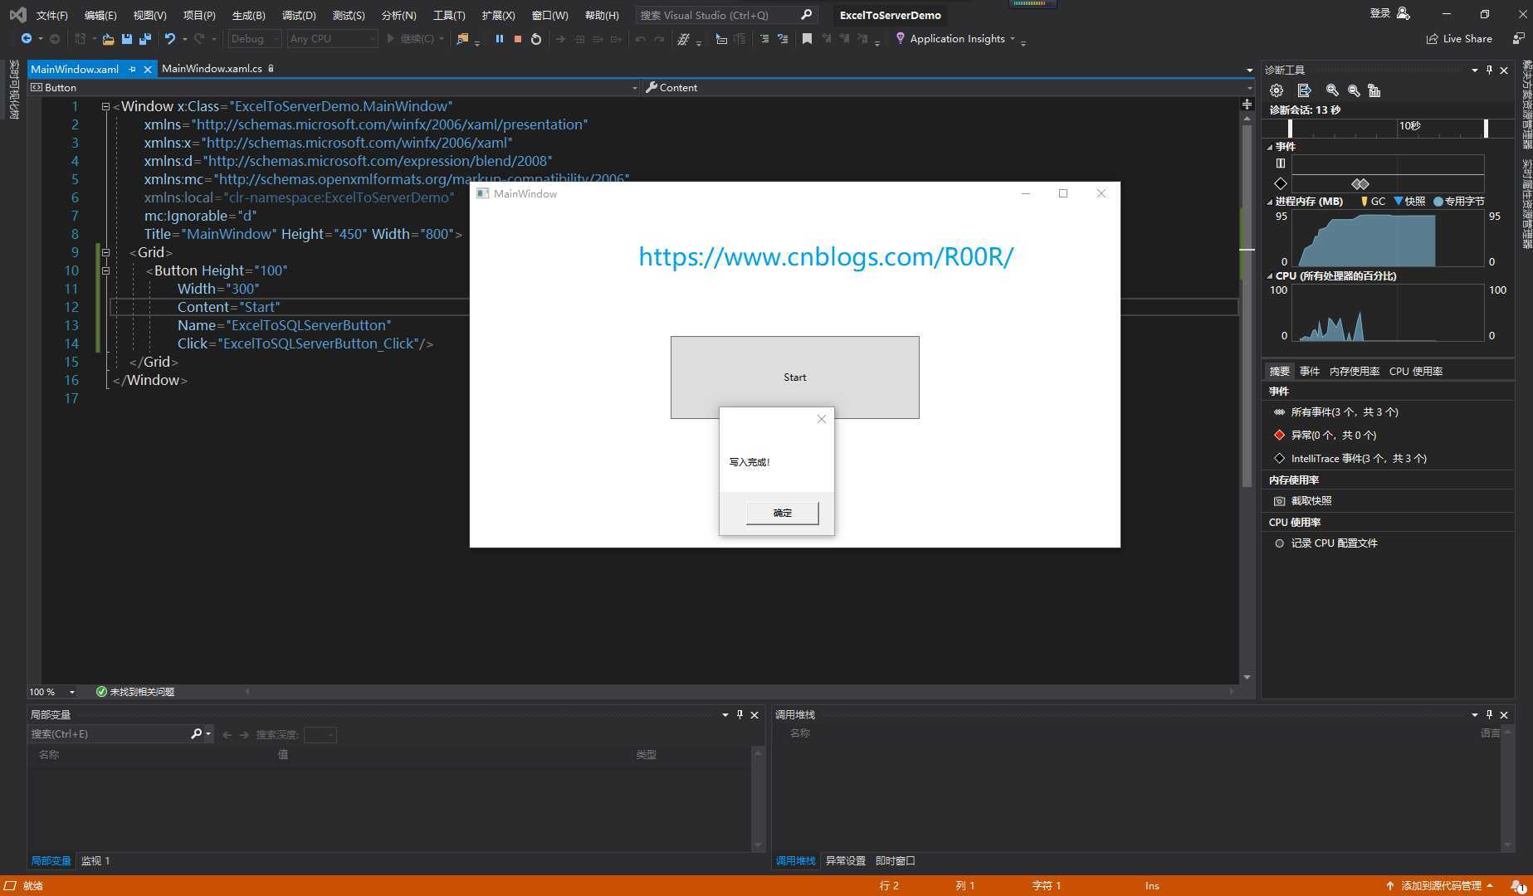Click the diagnostic tools export icon
The width and height of the screenshot is (1533, 896).
click(1304, 90)
